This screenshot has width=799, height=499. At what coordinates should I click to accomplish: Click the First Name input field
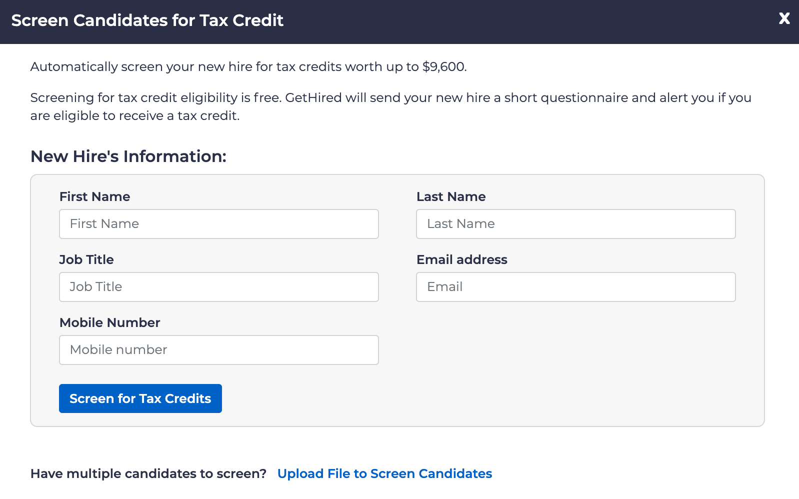pyautogui.click(x=218, y=224)
